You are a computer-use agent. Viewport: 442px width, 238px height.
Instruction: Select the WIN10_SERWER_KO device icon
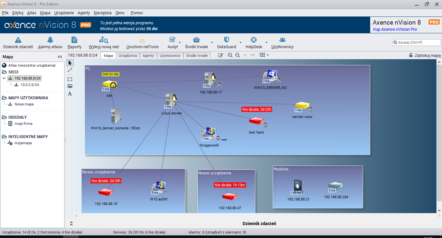point(271,76)
